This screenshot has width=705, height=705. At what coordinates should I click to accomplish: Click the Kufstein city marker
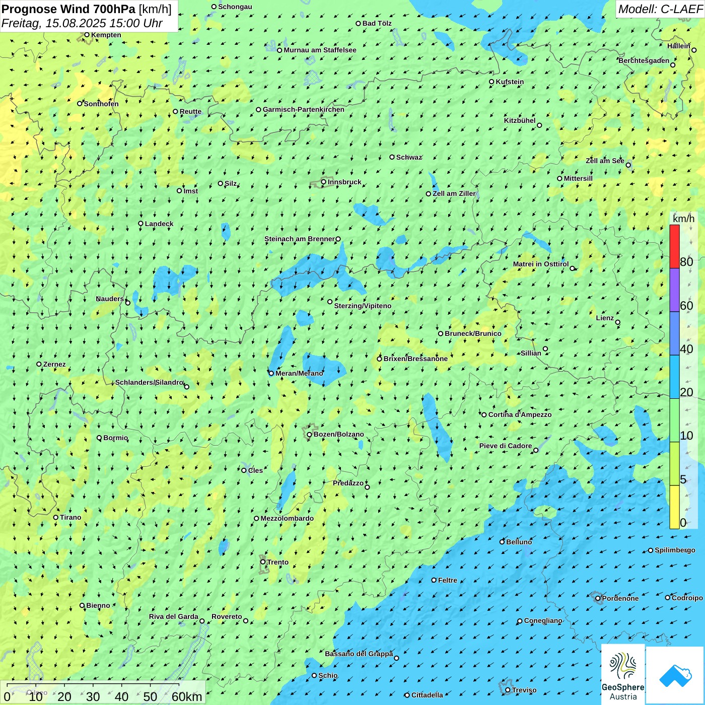[492, 82]
